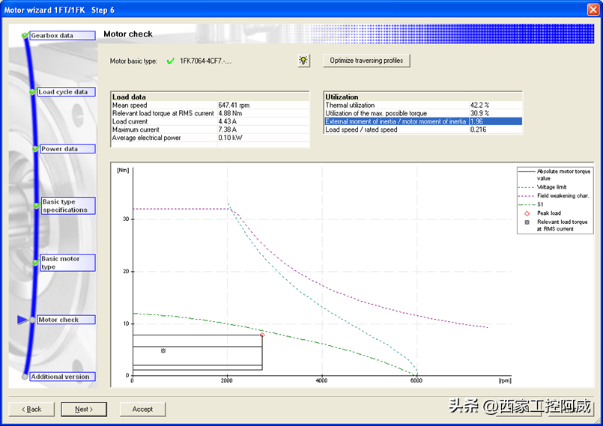The height and width of the screenshot is (426, 603).
Task: Click the RMS load torque marker on chart
Action: (163, 350)
